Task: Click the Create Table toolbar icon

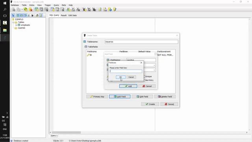Action: (x=37, y=9)
